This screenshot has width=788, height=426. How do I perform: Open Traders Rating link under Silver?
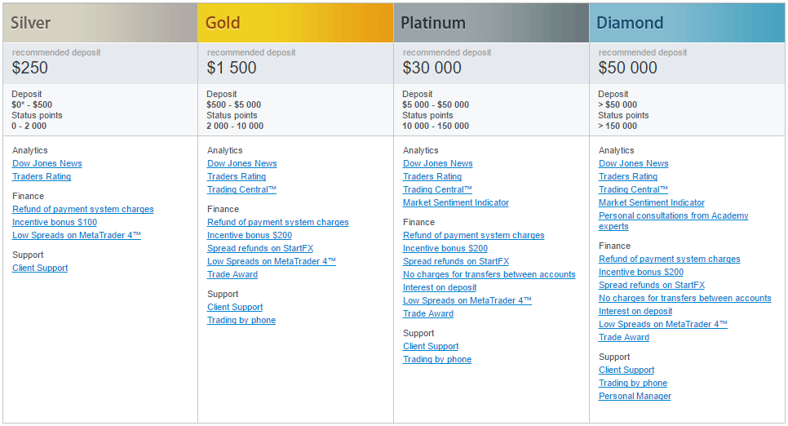coord(42,176)
